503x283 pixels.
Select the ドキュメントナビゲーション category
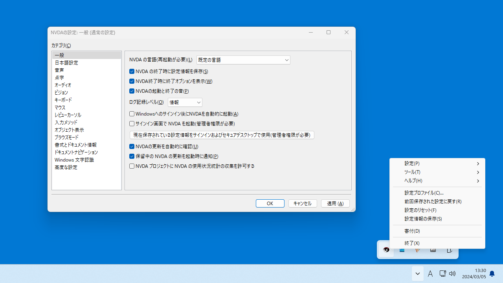(86, 153)
